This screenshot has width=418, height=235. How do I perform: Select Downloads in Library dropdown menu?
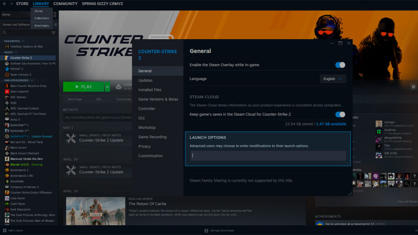point(42,26)
